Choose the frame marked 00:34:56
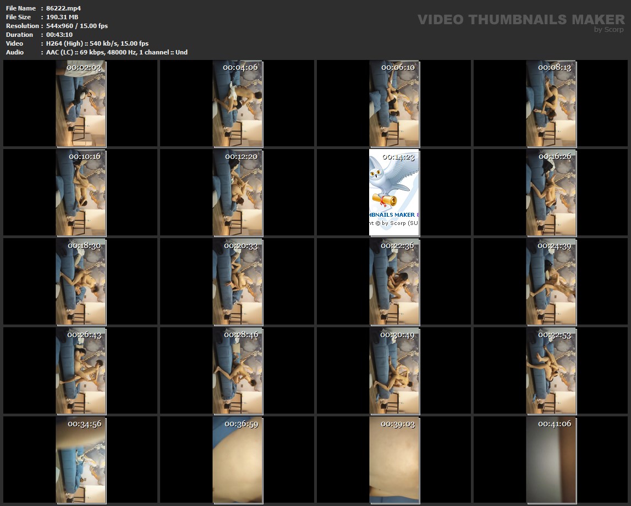 click(x=81, y=460)
